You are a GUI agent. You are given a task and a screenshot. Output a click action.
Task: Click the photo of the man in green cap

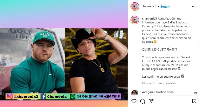[32, 61]
